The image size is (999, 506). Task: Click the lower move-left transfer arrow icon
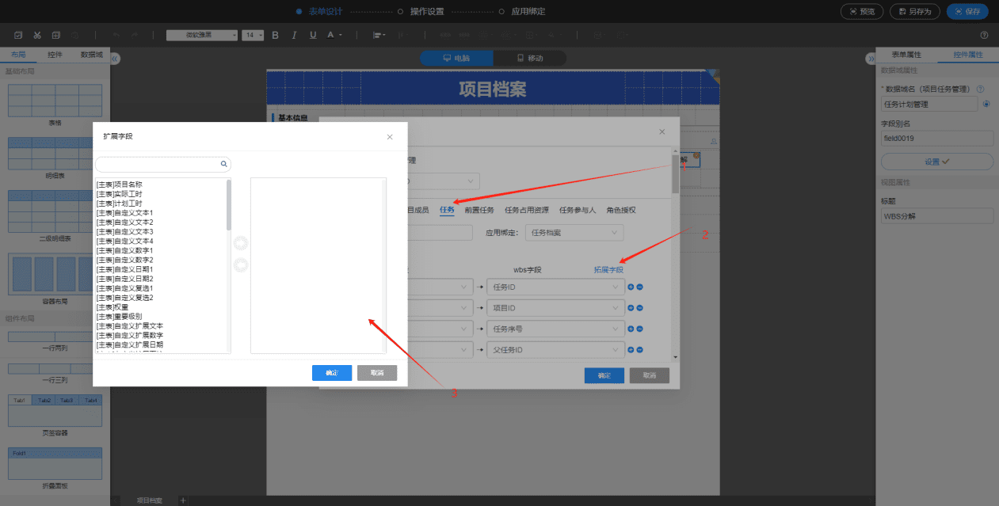tap(241, 265)
